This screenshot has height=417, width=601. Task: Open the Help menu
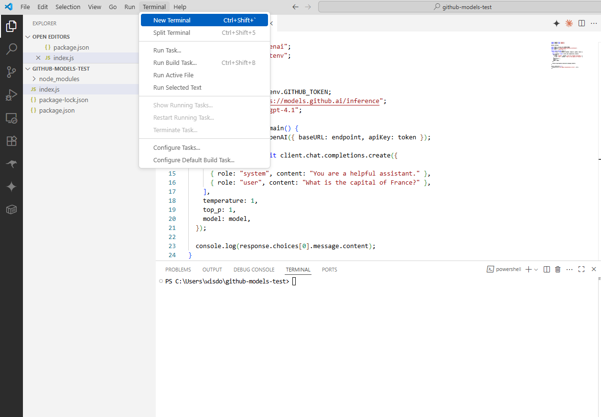point(180,7)
